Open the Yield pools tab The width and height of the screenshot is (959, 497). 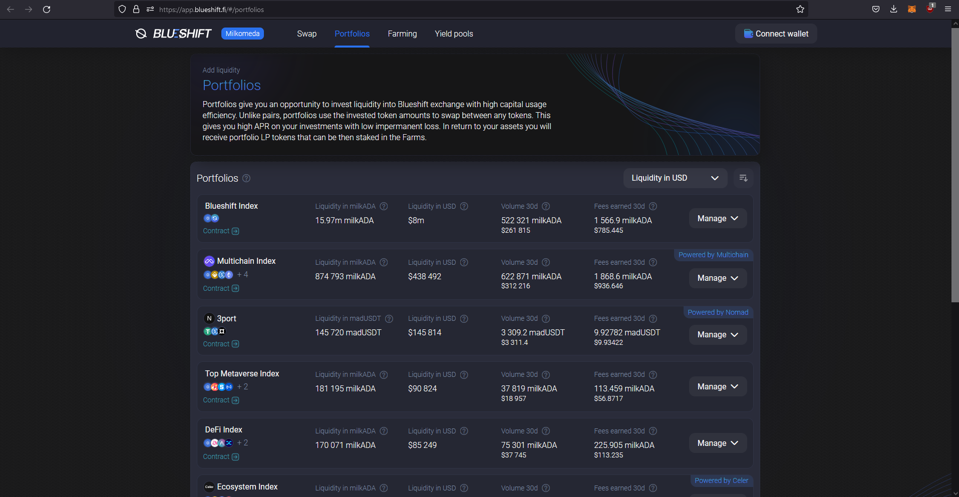pyautogui.click(x=454, y=34)
